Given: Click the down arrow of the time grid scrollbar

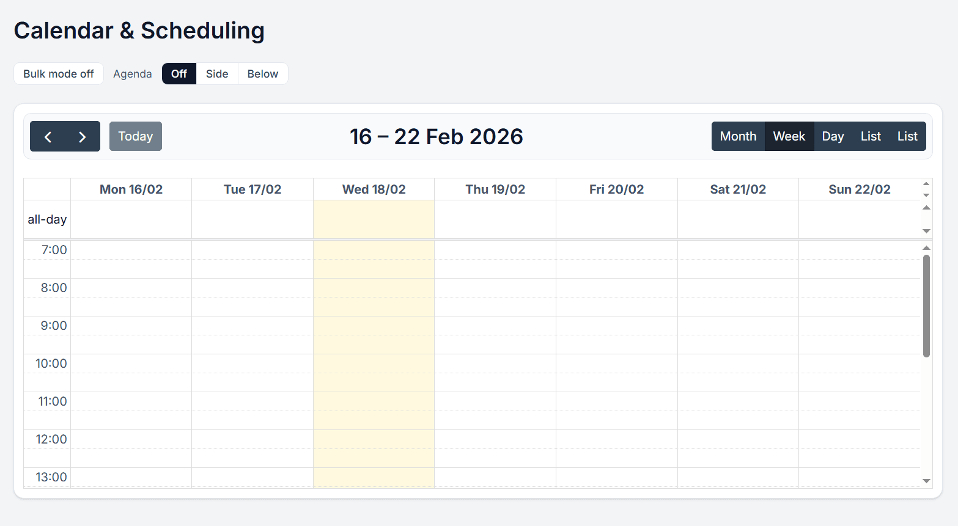Looking at the screenshot, I should tap(926, 480).
